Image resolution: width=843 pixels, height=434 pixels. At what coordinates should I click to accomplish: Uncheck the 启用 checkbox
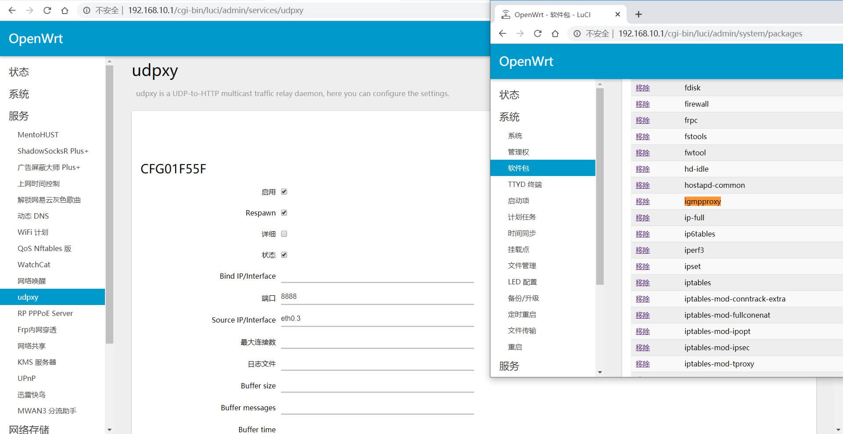[284, 192]
